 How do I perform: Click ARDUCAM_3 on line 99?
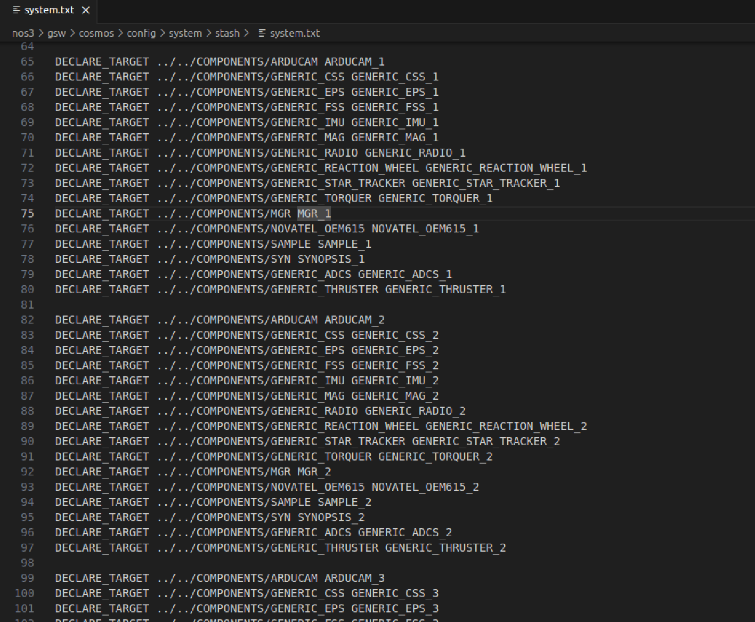tap(354, 578)
